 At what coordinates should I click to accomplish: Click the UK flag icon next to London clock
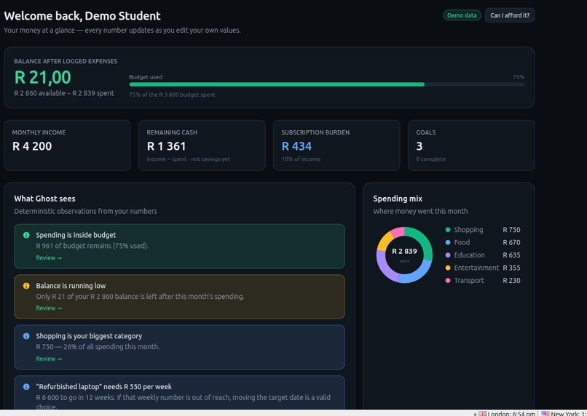point(483,413)
